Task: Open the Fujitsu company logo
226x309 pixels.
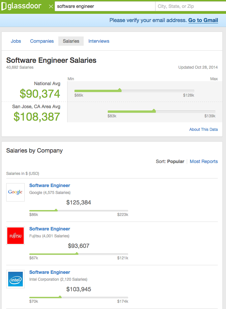Action: (x=15, y=236)
